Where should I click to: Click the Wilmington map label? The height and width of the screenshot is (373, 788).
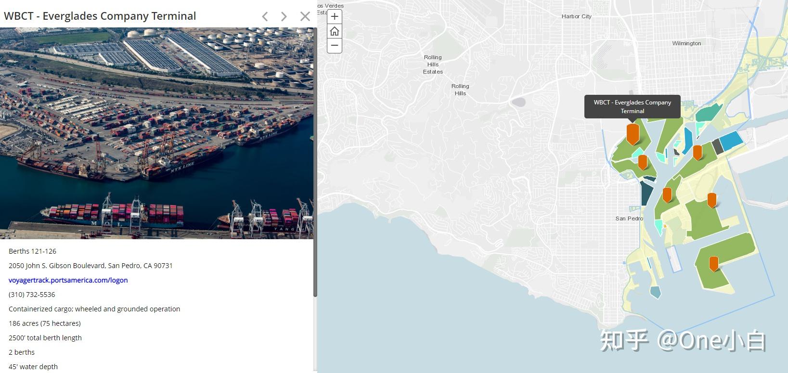(x=686, y=43)
